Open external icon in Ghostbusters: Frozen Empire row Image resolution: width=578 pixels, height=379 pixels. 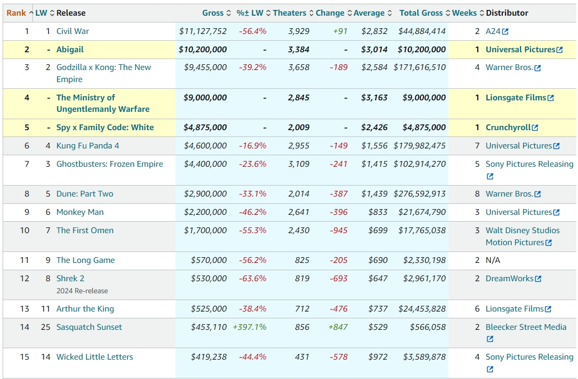pos(490,176)
